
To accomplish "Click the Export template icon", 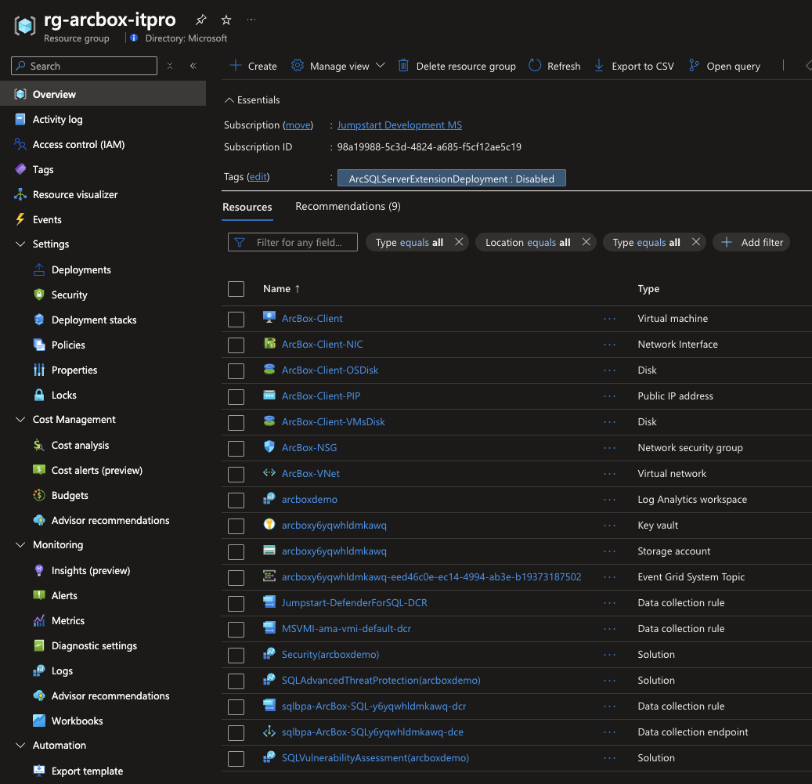I will (x=39, y=771).
